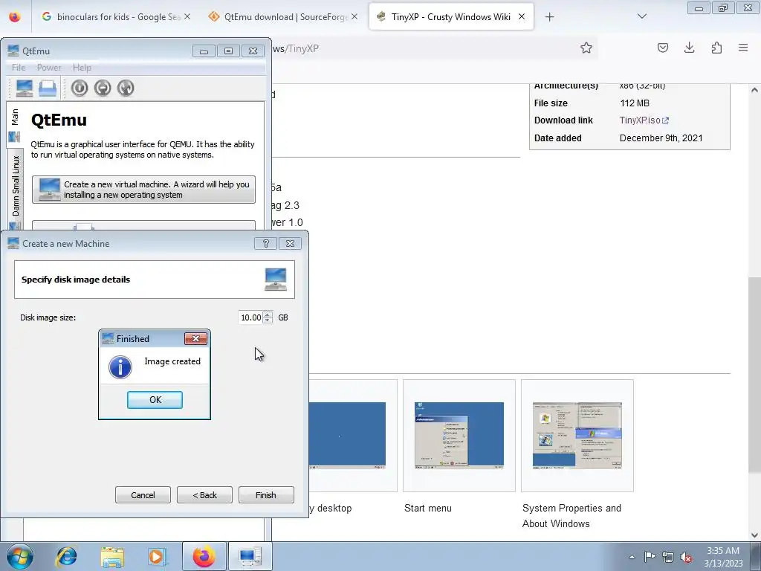Click QtEmu stop toolbar icon
The image size is (761, 571).
[103, 88]
